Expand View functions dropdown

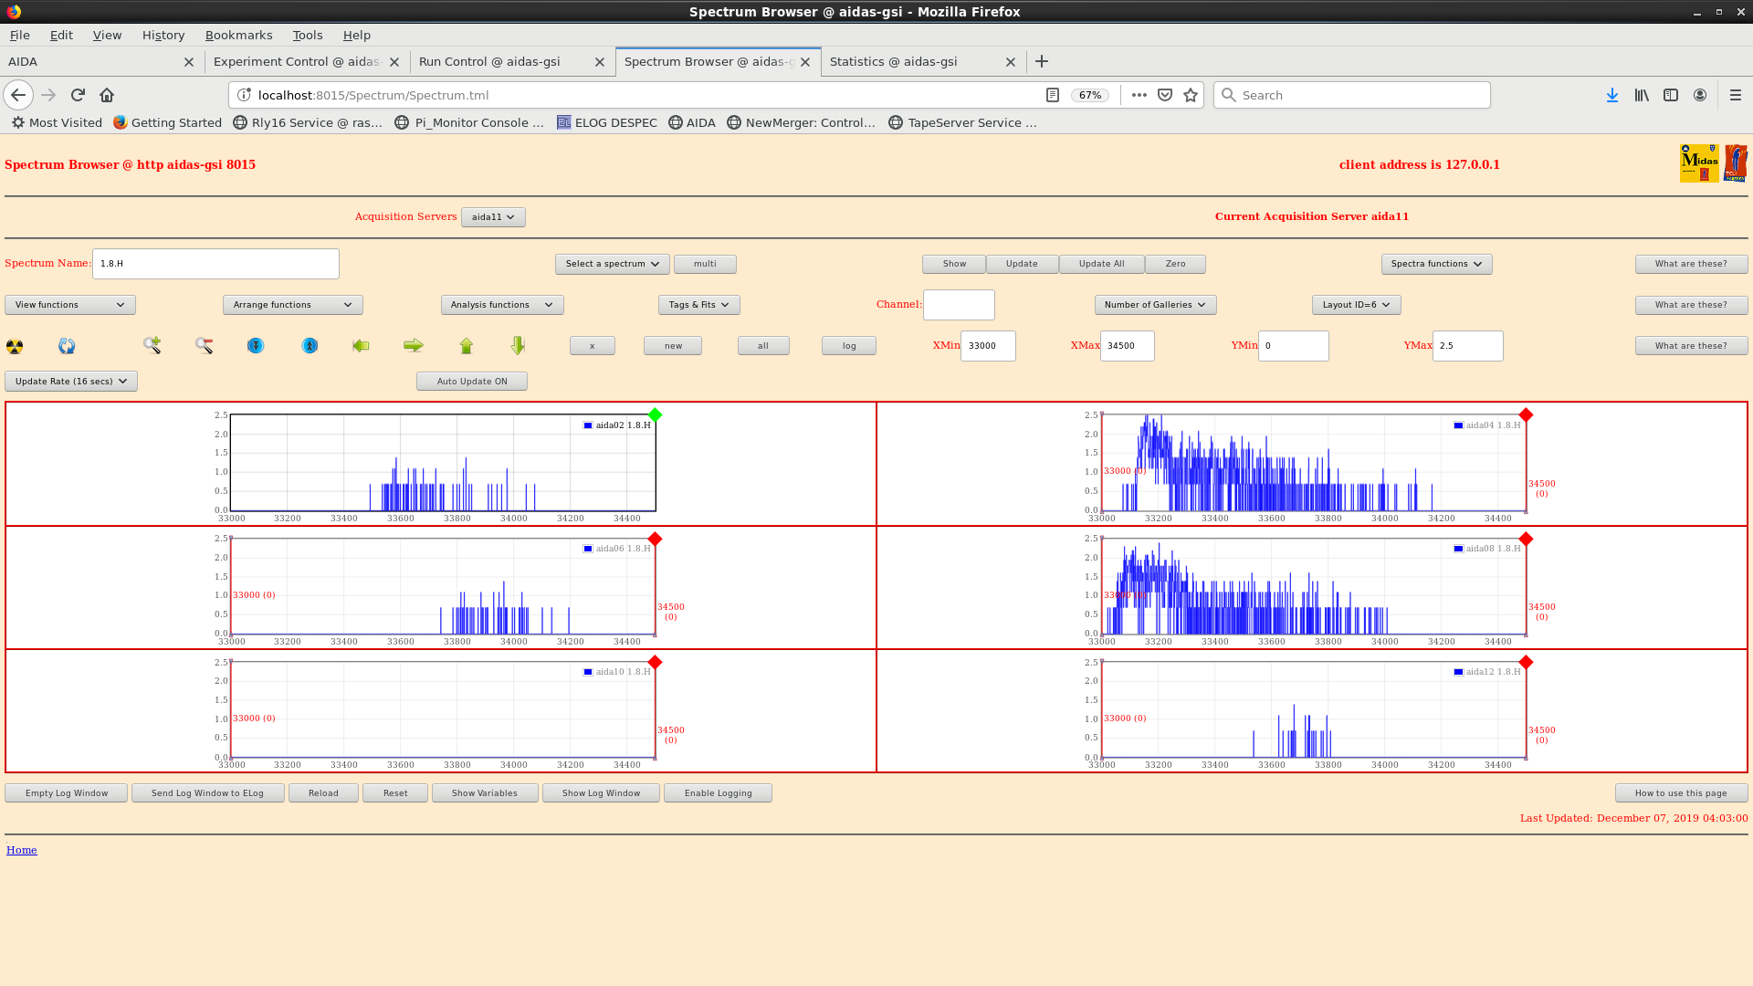[70, 305]
